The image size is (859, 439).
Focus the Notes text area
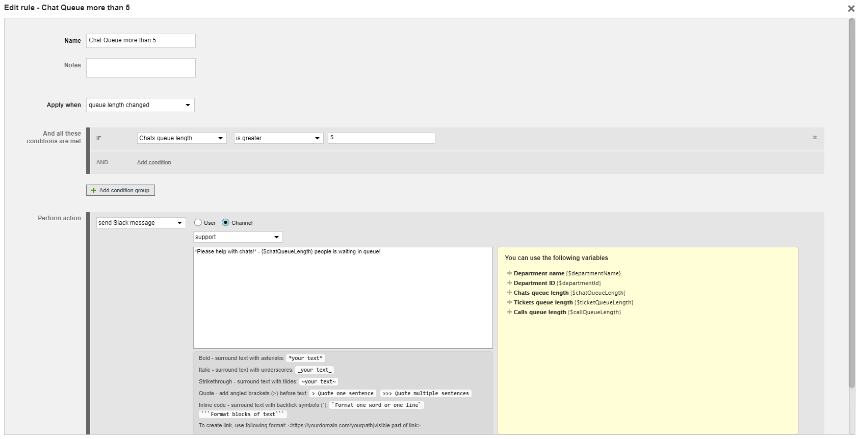pyautogui.click(x=141, y=68)
